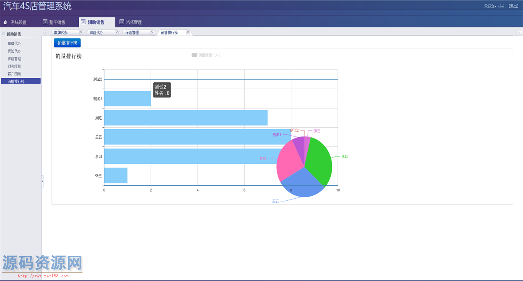Select 客户回访 in the sidebar
Image resolution: width=523 pixels, height=281 pixels.
(14, 74)
